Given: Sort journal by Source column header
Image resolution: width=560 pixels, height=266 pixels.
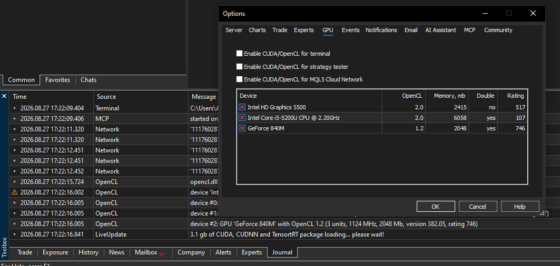Looking at the screenshot, I should (x=141, y=97).
